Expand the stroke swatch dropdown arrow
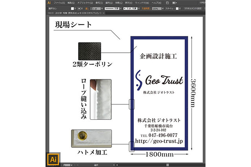251x167 pixels. point(82,9)
